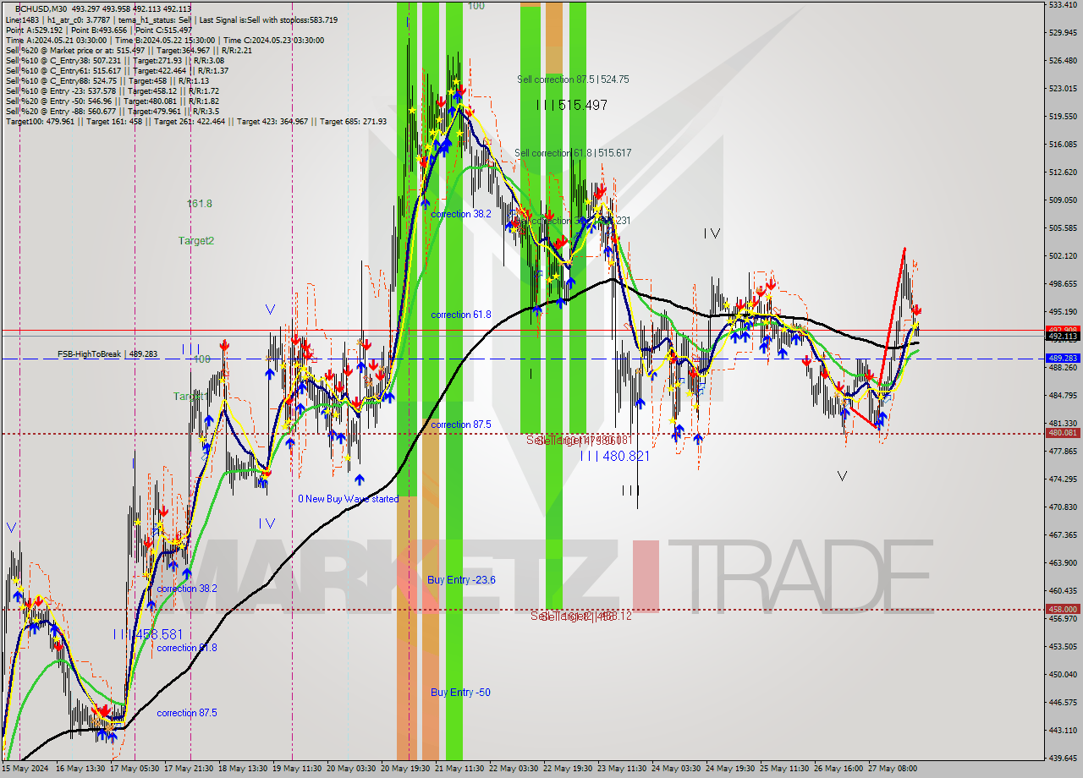Screen dimensions: 1083x778
Task: Click the 'Line:1483 | h1_atr_c0' status line
Action: [171, 20]
